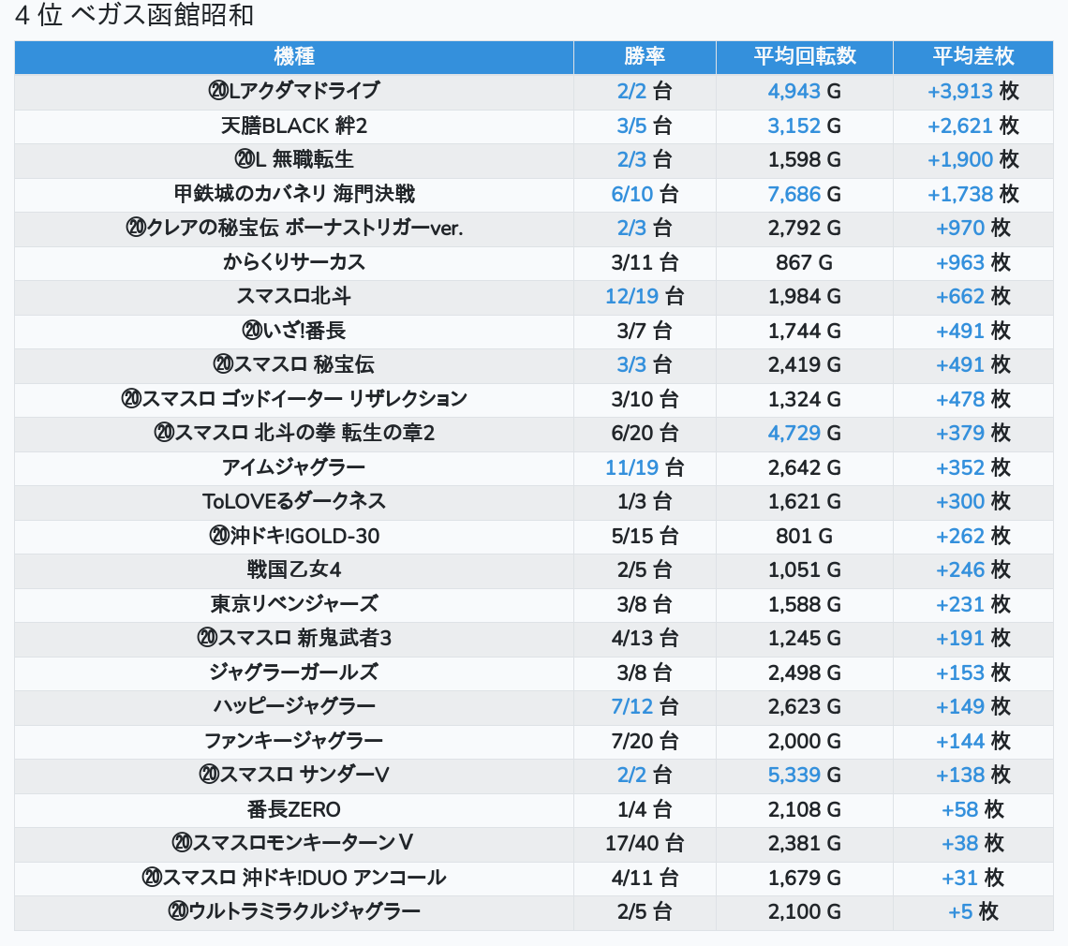Viewport: 1068px width, 946px height.
Task: Sort by 平均回転数 header
Action: point(804,56)
